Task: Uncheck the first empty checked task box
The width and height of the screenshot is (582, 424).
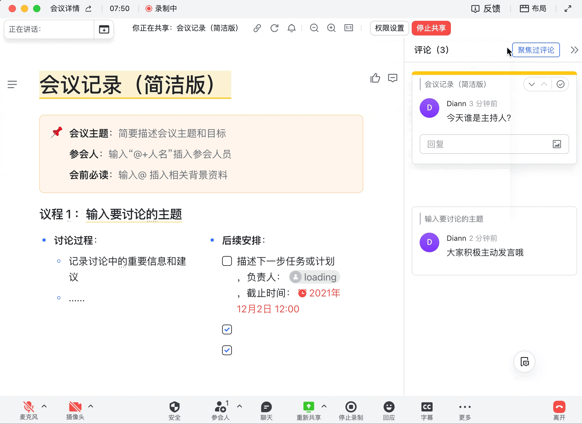Action: click(x=227, y=329)
